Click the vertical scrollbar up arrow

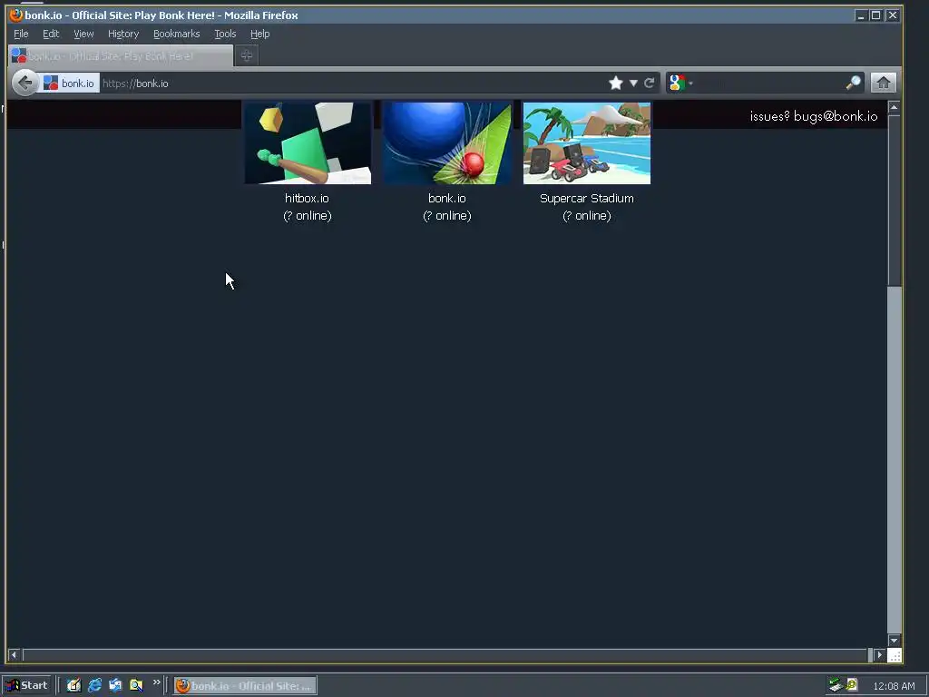tap(894, 107)
